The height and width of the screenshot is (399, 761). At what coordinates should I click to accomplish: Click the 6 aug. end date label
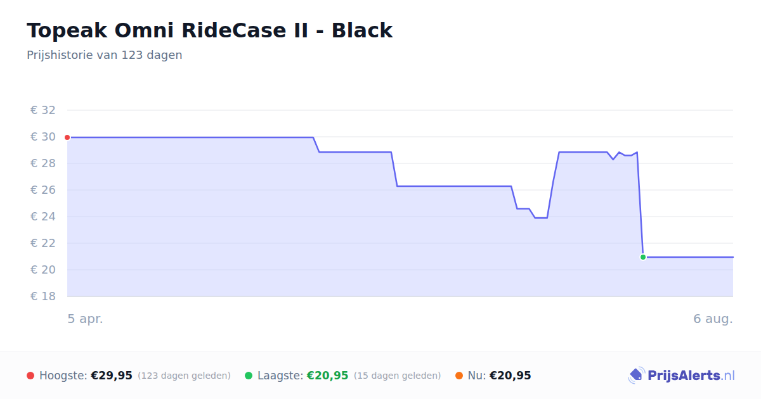click(x=713, y=319)
